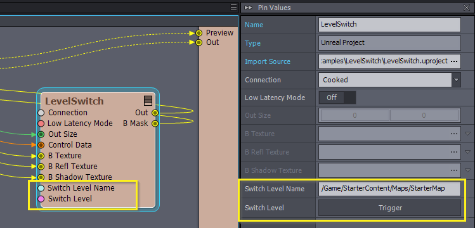Click the Control Data orange pin
475x228 pixels.
41,145
